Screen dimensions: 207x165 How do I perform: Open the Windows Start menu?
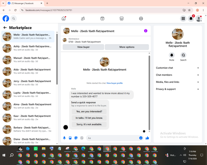[x=4, y=155]
